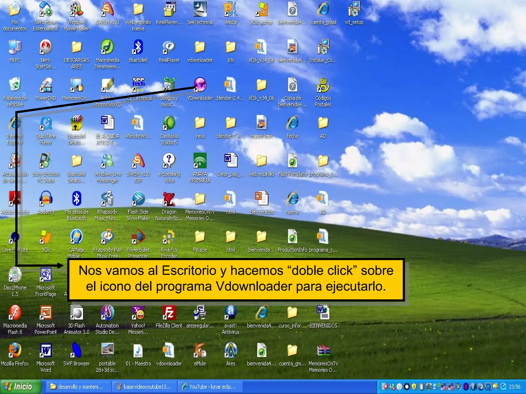Open Macromedia Dreamweaver shortcut

tap(107, 47)
